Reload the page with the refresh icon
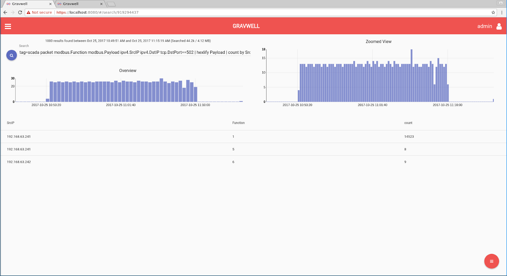 click(x=20, y=12)
